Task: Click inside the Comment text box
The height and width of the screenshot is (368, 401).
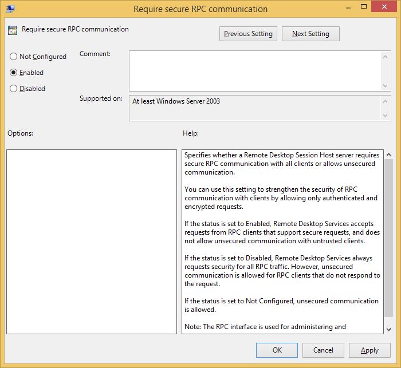Action: point(255,70)
